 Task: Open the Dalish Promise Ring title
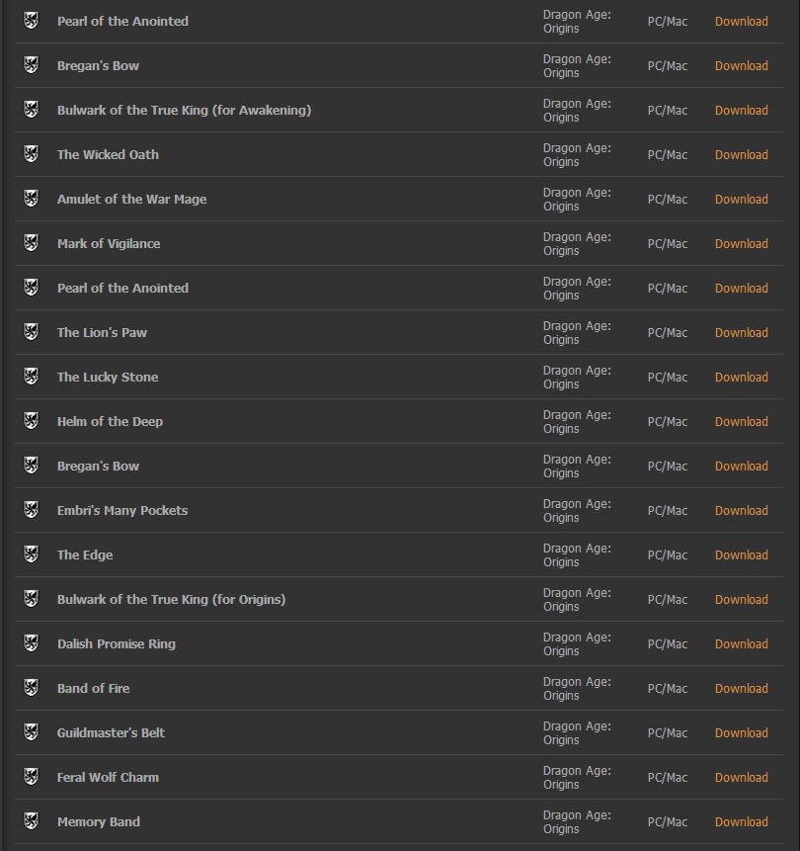(117, 643)
